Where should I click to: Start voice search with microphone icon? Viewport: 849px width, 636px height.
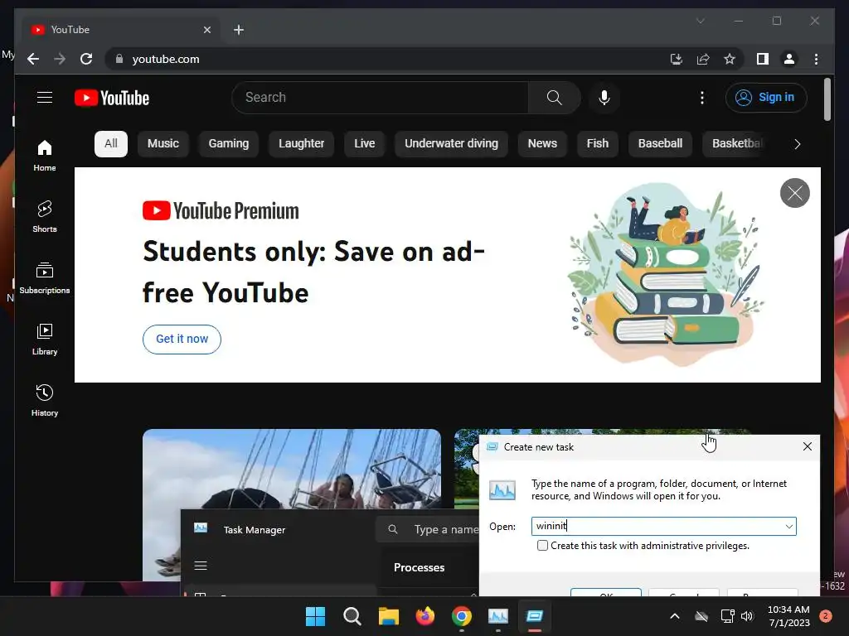tap(604, 98)
